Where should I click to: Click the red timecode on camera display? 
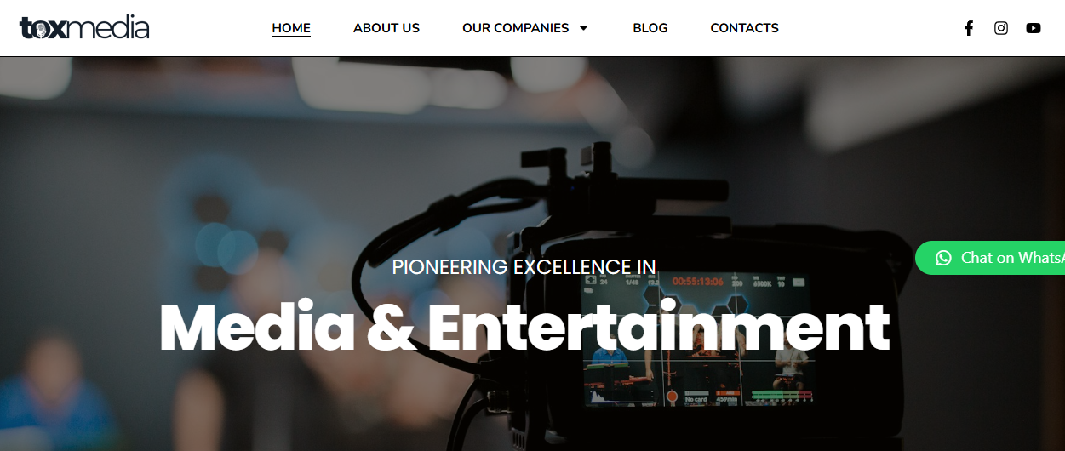point(698,281)
